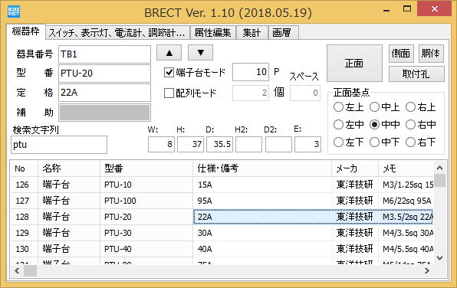Click the vertical scrollbar thumb in list
Image resolution: width=457 pixels, height=288 pixels.
[440, 180]
